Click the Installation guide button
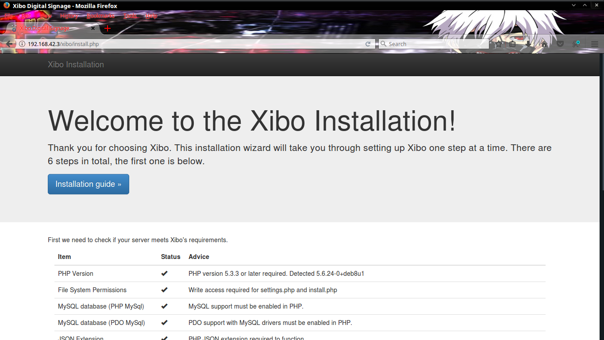Screen dimensions: 604x340 point(88,184)
